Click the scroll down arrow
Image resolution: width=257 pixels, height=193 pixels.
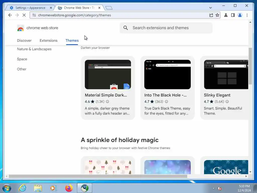coord(250,172)
